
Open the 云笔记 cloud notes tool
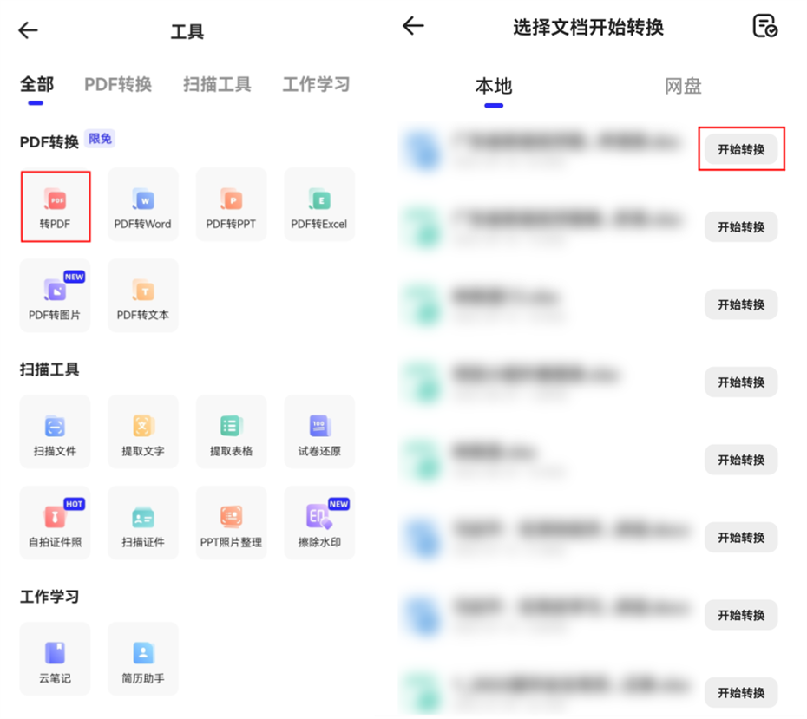[55, 659]
